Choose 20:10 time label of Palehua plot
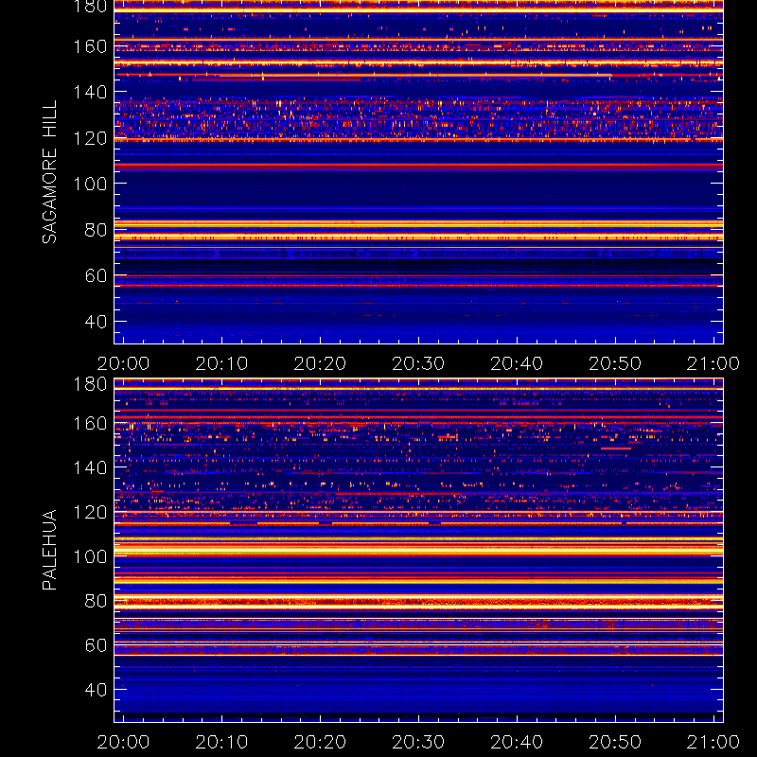757x757 pixels. tap(221, 742)
